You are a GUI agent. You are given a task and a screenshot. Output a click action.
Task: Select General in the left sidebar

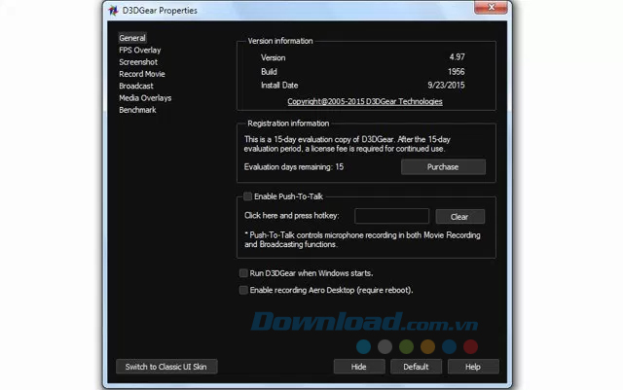131,38
